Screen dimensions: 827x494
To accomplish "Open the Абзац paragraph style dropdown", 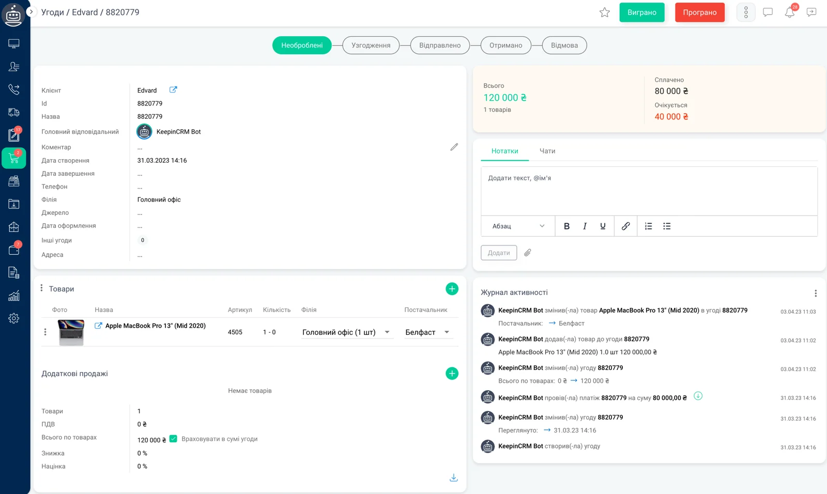I will tap(518, 226).
